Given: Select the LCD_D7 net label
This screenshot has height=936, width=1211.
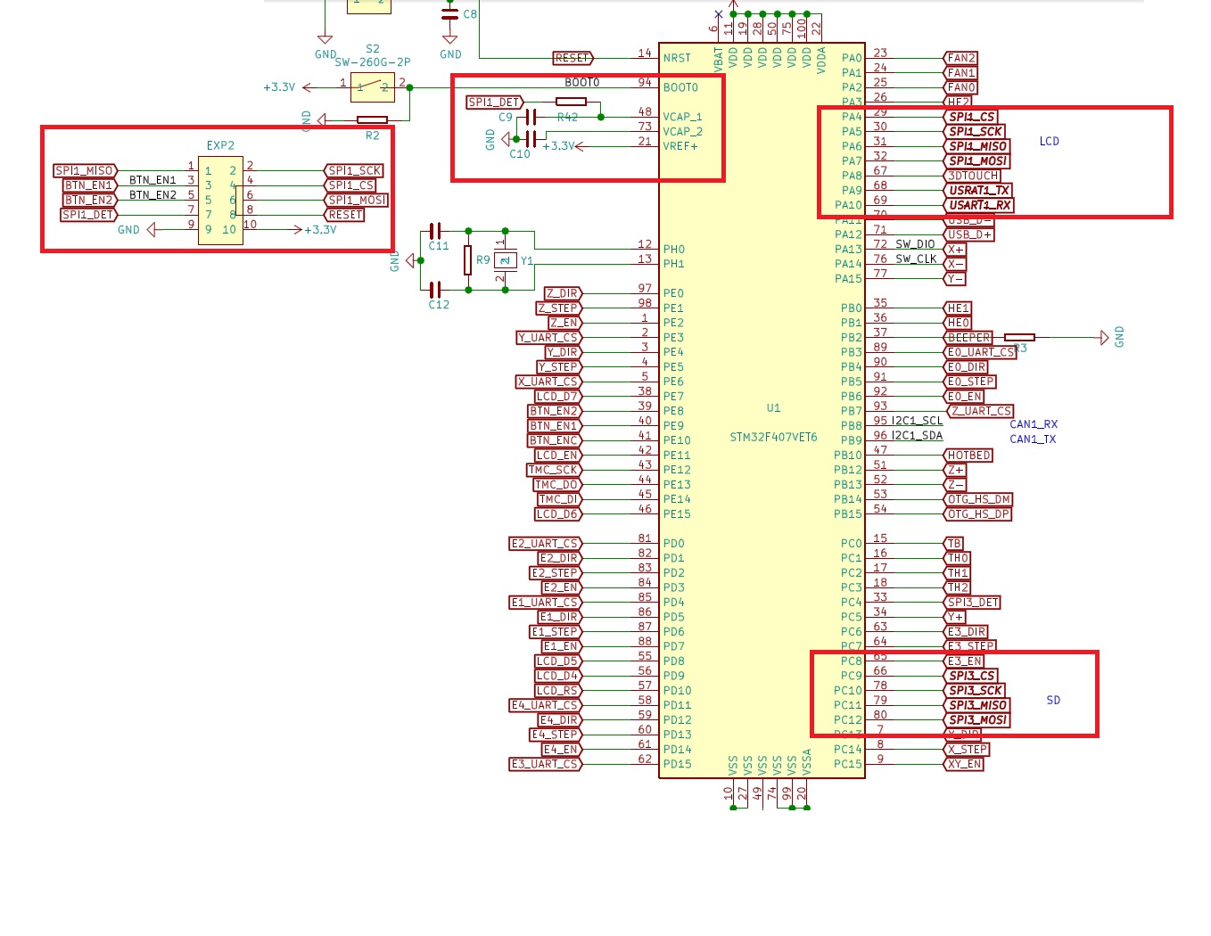Looking at the screenshot, I should point(557,397).
